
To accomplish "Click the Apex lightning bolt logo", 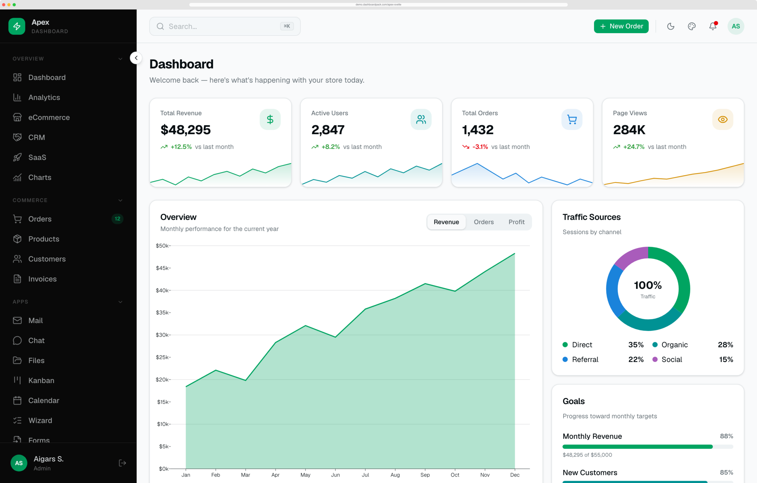I will click(17, 26).
